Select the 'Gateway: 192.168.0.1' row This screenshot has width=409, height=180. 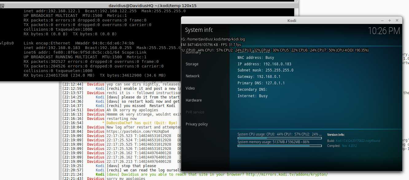pos(259,77)
